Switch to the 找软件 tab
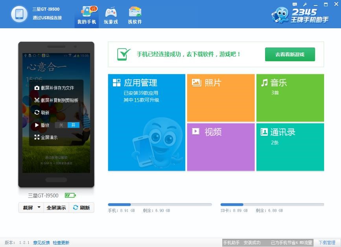 (135, 15)
